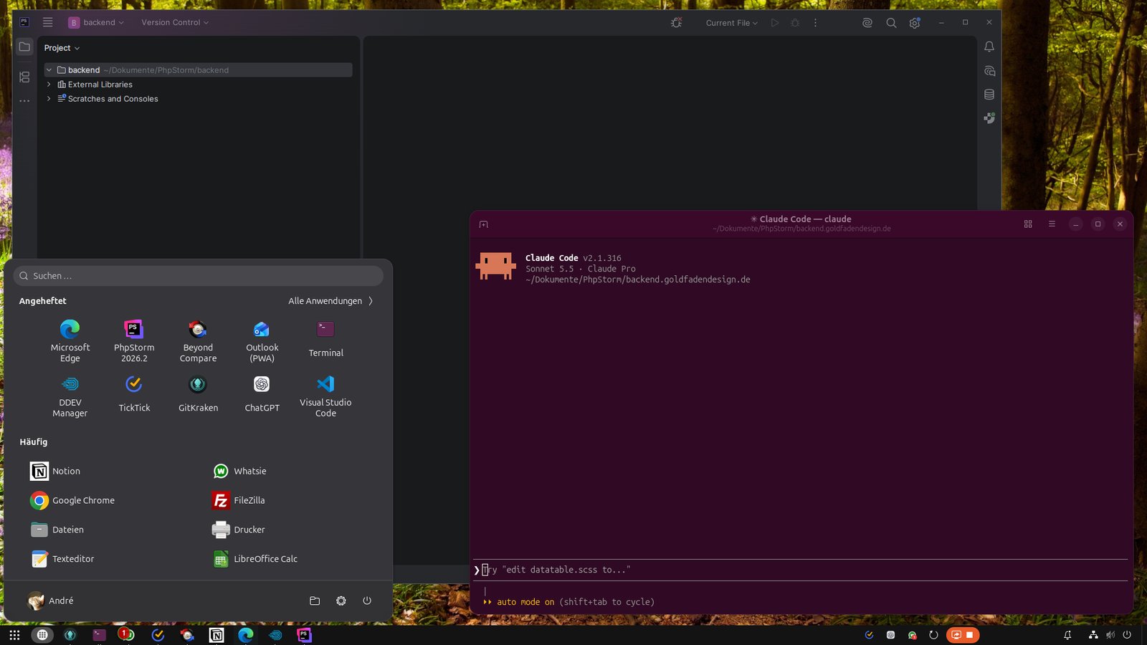The image size is (1147, 645).
Task: Open the Database tool window
Action: click(x=989, y=95)
